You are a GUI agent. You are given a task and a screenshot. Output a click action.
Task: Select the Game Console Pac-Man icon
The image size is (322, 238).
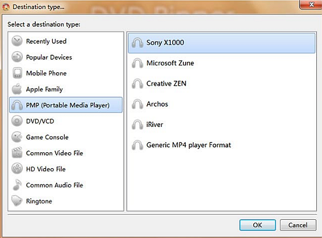tap(17, 137)
